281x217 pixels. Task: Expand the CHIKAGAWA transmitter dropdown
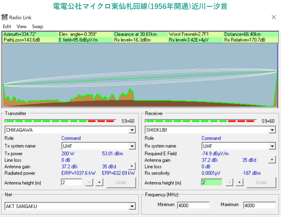tap(132, 130)
